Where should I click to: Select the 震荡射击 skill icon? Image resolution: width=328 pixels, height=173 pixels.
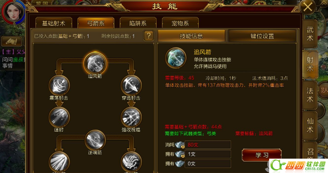coord(59,86)
